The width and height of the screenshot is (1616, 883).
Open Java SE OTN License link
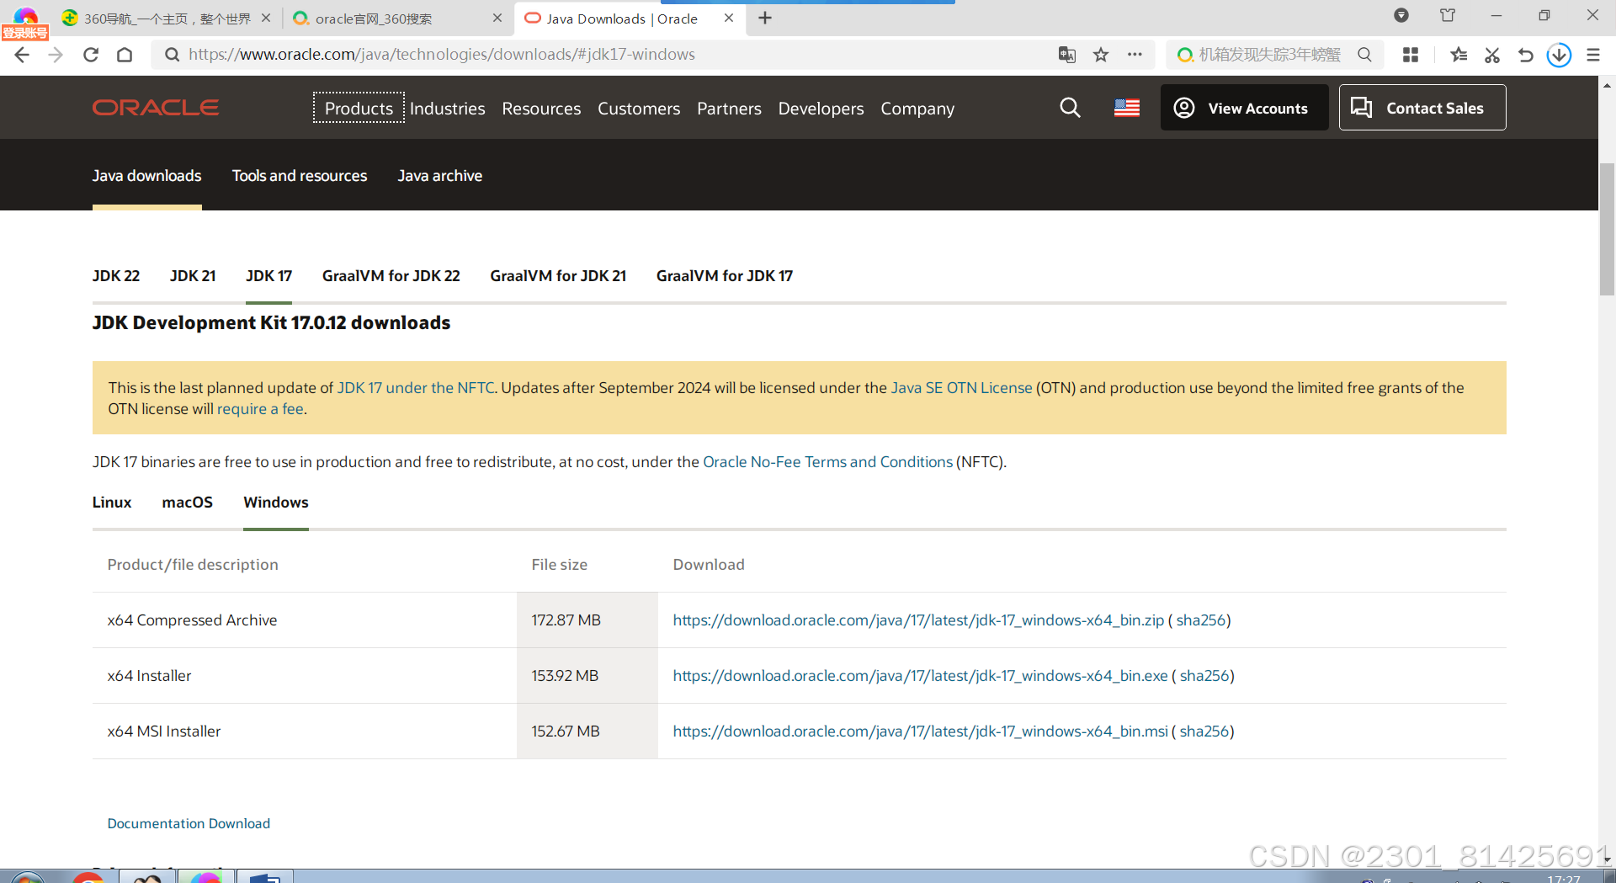pos(961,388)
